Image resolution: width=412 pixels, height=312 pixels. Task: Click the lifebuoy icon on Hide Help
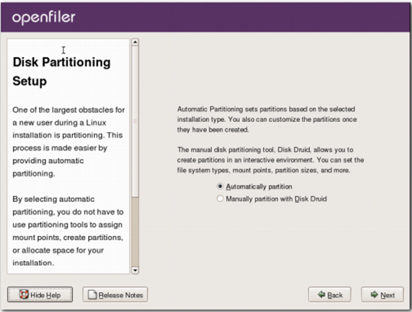pyautogui.click(x=24, y=294)
